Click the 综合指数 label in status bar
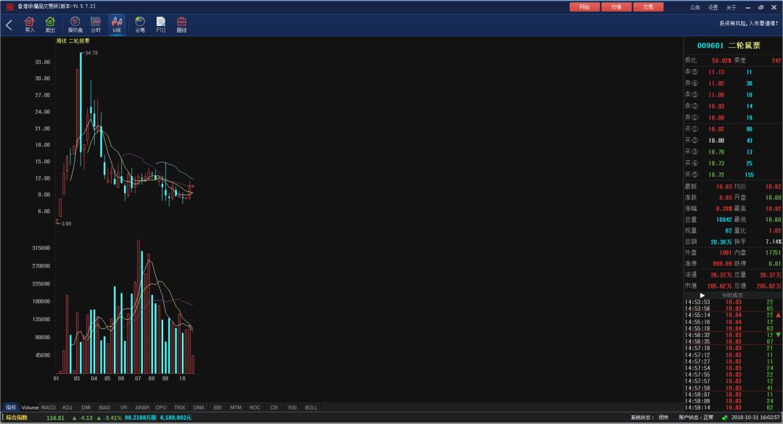The image size is (783, 424). [x=17, y=417]
